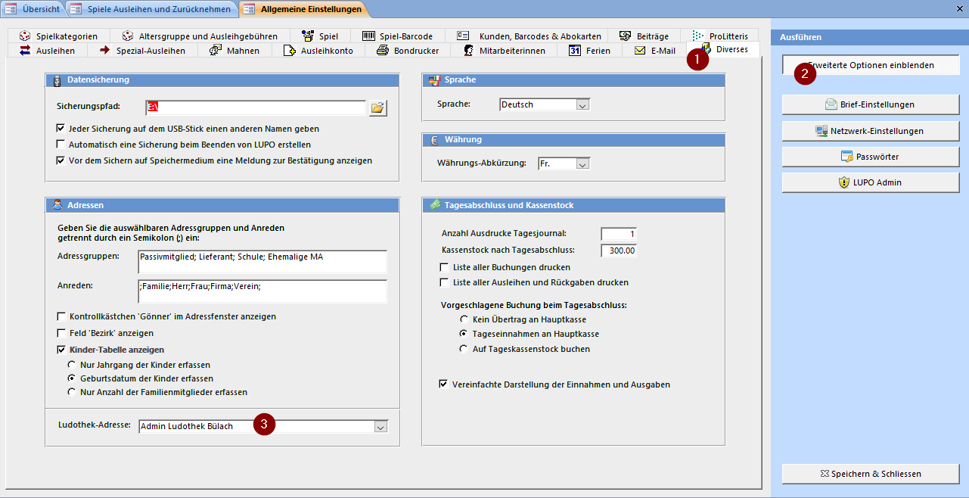The height and width of the screenshot is (498, 969).
Task: Click the Tagesabschluss money icon
Action: pos(435,205)
